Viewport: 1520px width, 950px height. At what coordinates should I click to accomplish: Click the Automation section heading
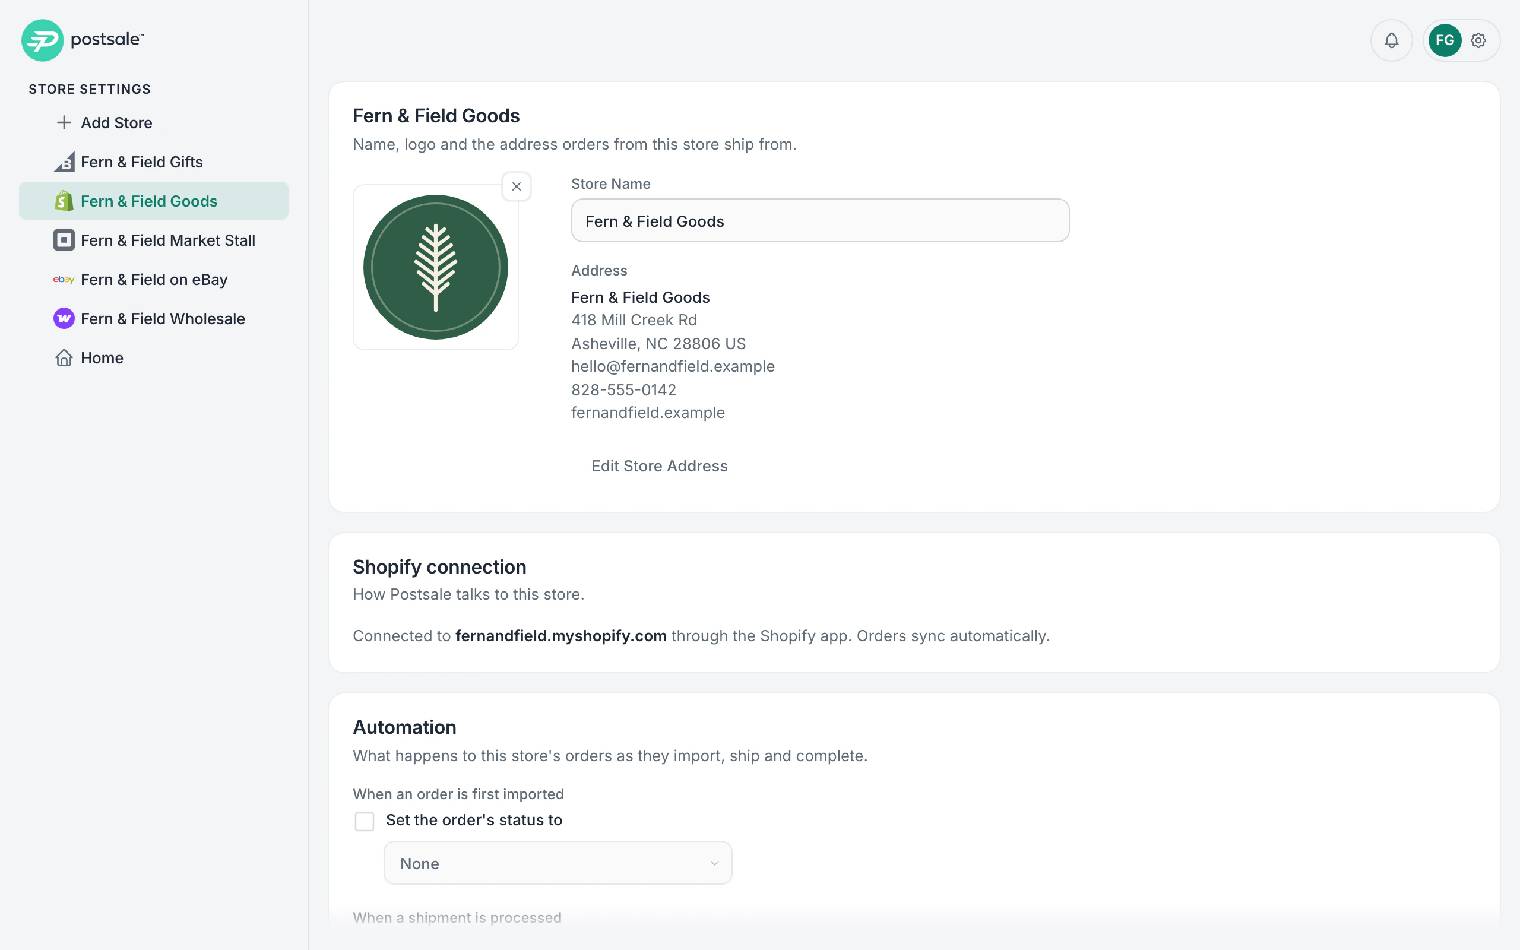pos(404,727)
